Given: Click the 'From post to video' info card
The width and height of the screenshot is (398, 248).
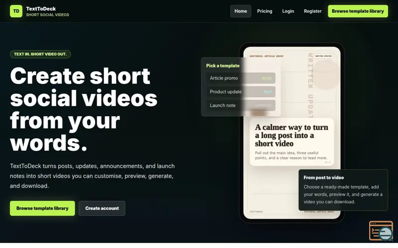Looking at the screenshot, I should [x=343, y=190].
